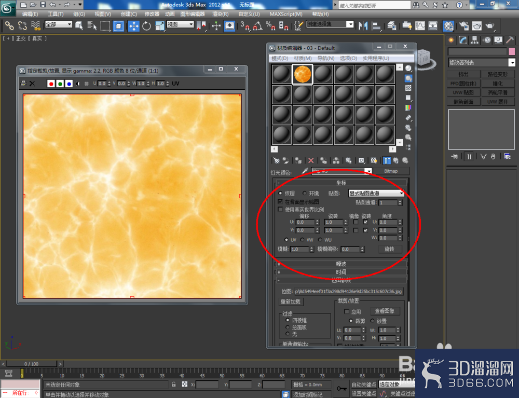Open Material Editor toolbar icon
This screenshot has height=398, width=519.
[448, 26]
